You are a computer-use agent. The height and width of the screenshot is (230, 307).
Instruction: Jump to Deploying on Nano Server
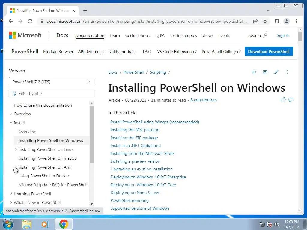(x=135, y=193)
